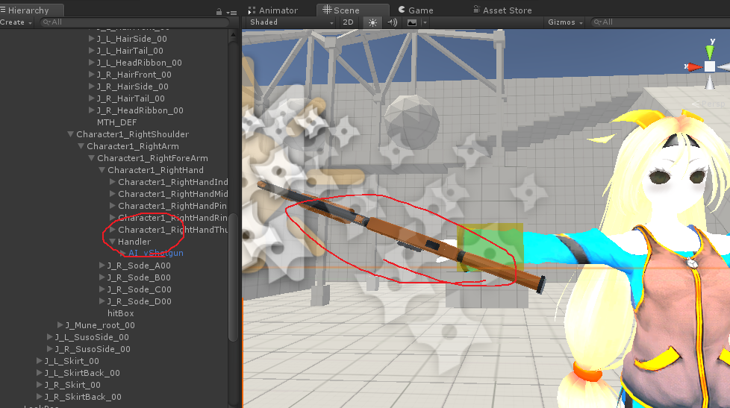Expand J_Mune_root_00 node
The image size is (730, 408).
pos(60,325)
